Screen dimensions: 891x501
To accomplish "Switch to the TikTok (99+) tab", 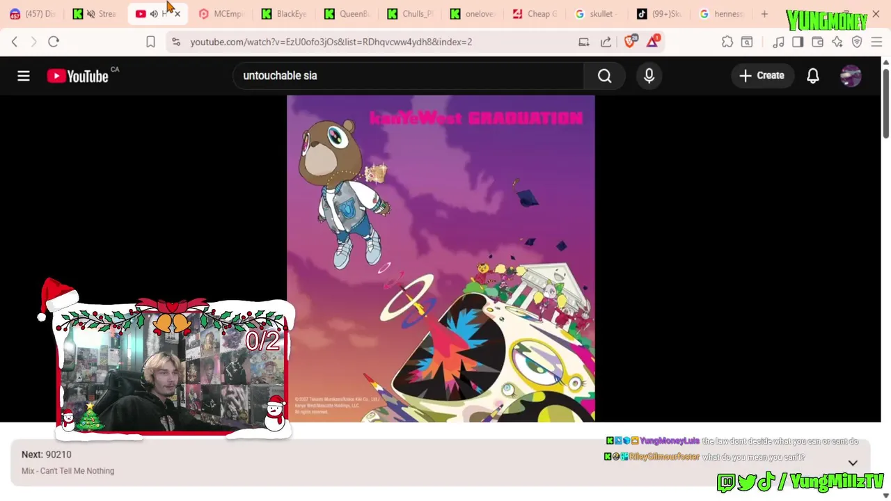I will click(661, 14).
